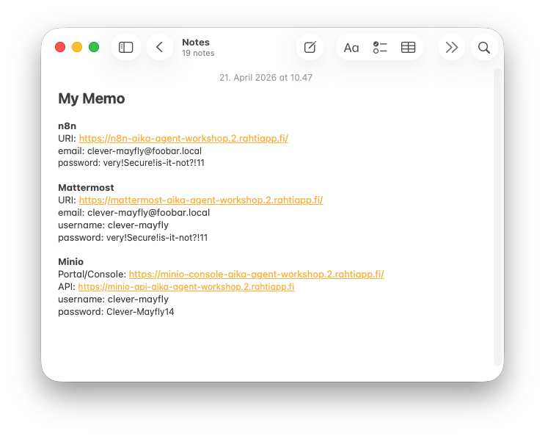The height and width of the screenshot is (436, 545).
Task: Expand hidden toolbar items with double chevron
Action: [452, 47]
